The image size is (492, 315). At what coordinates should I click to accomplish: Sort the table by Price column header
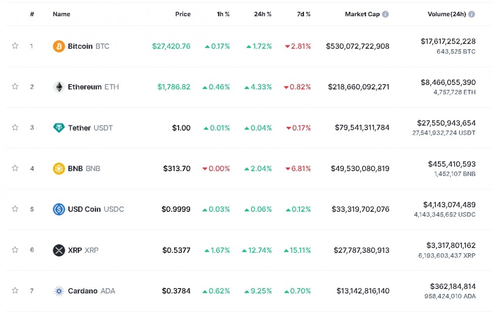tap(183, 14)
